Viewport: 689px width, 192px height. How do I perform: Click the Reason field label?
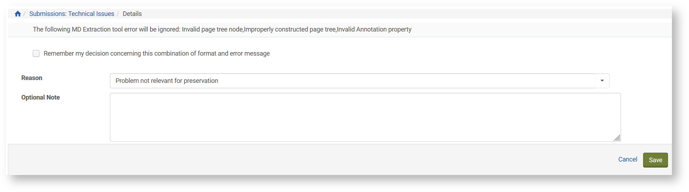point(32,78)
